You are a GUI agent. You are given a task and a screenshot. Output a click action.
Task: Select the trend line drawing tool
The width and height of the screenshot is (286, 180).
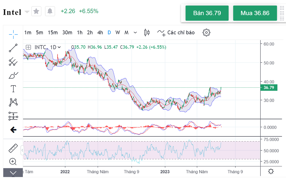point(13,48)
